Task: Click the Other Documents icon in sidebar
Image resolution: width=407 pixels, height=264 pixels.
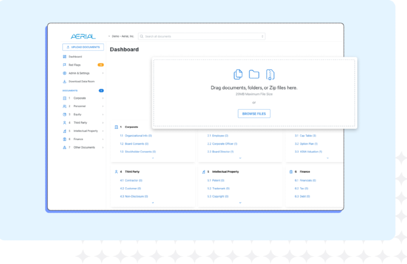Action: tap(64, 147)
